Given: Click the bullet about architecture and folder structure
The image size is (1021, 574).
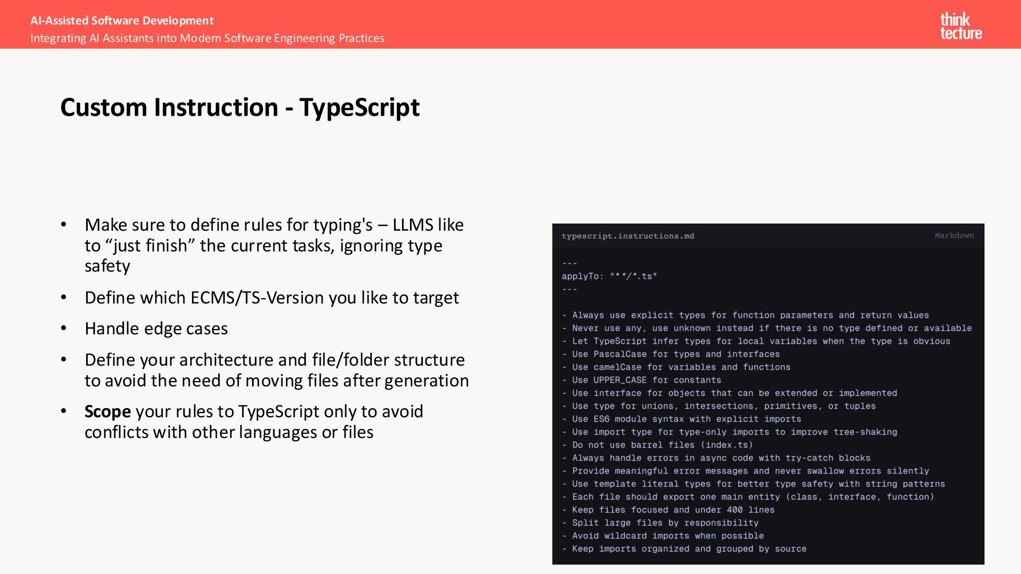Looking at the screenshot, I should (x=276, y=370).
